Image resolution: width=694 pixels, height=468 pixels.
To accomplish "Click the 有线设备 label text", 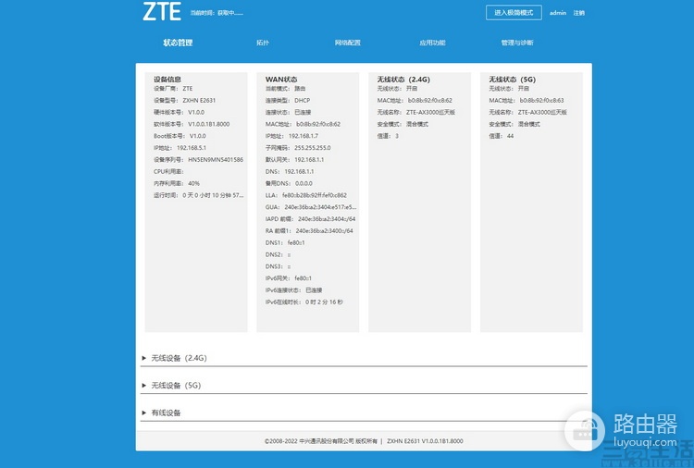I will [x=166, y=413].
